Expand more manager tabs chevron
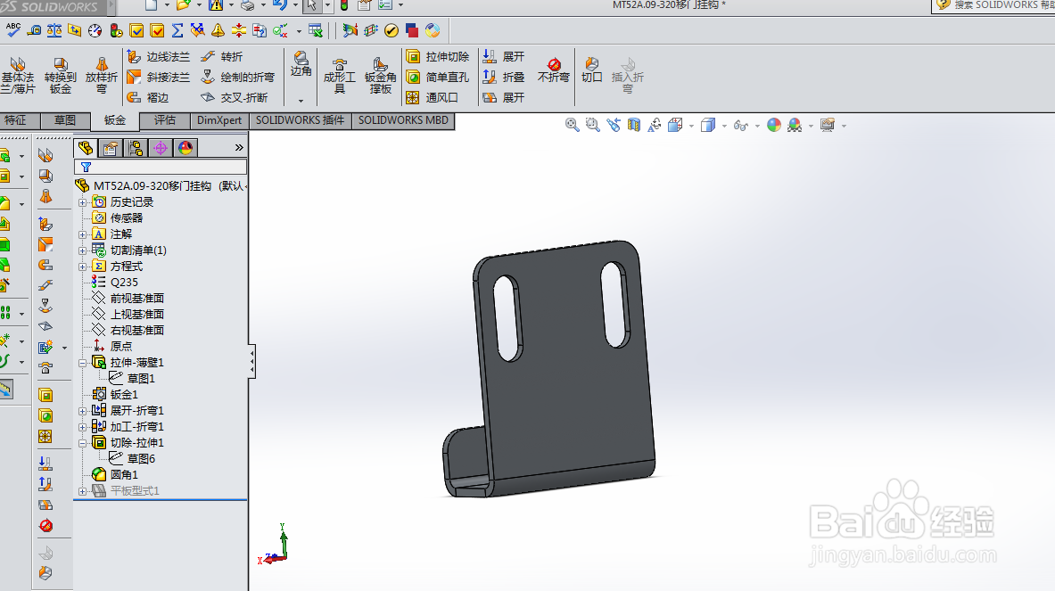The height and width of the screenshot is (591, 1055). (x=239, y=147)
